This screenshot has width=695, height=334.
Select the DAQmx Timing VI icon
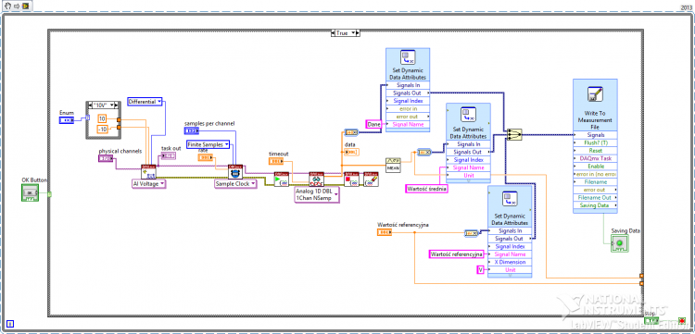(235, 172)
